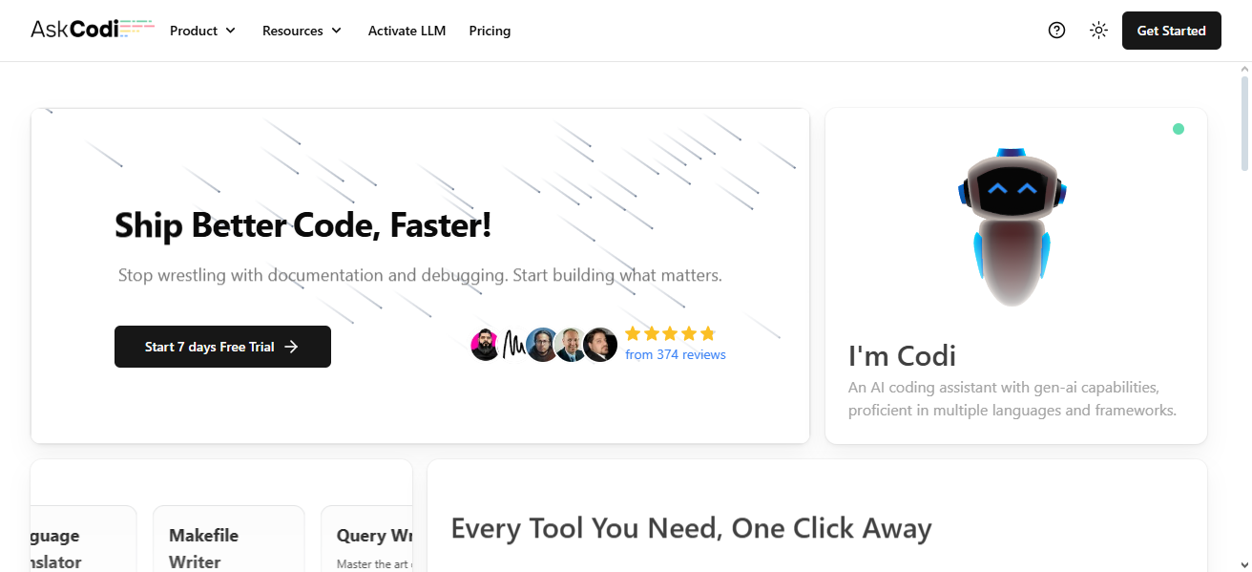This screenshot has width=1252, height=572.
Task: Click the first reviewer avatar with pink background
Action: tap(486, 345)
